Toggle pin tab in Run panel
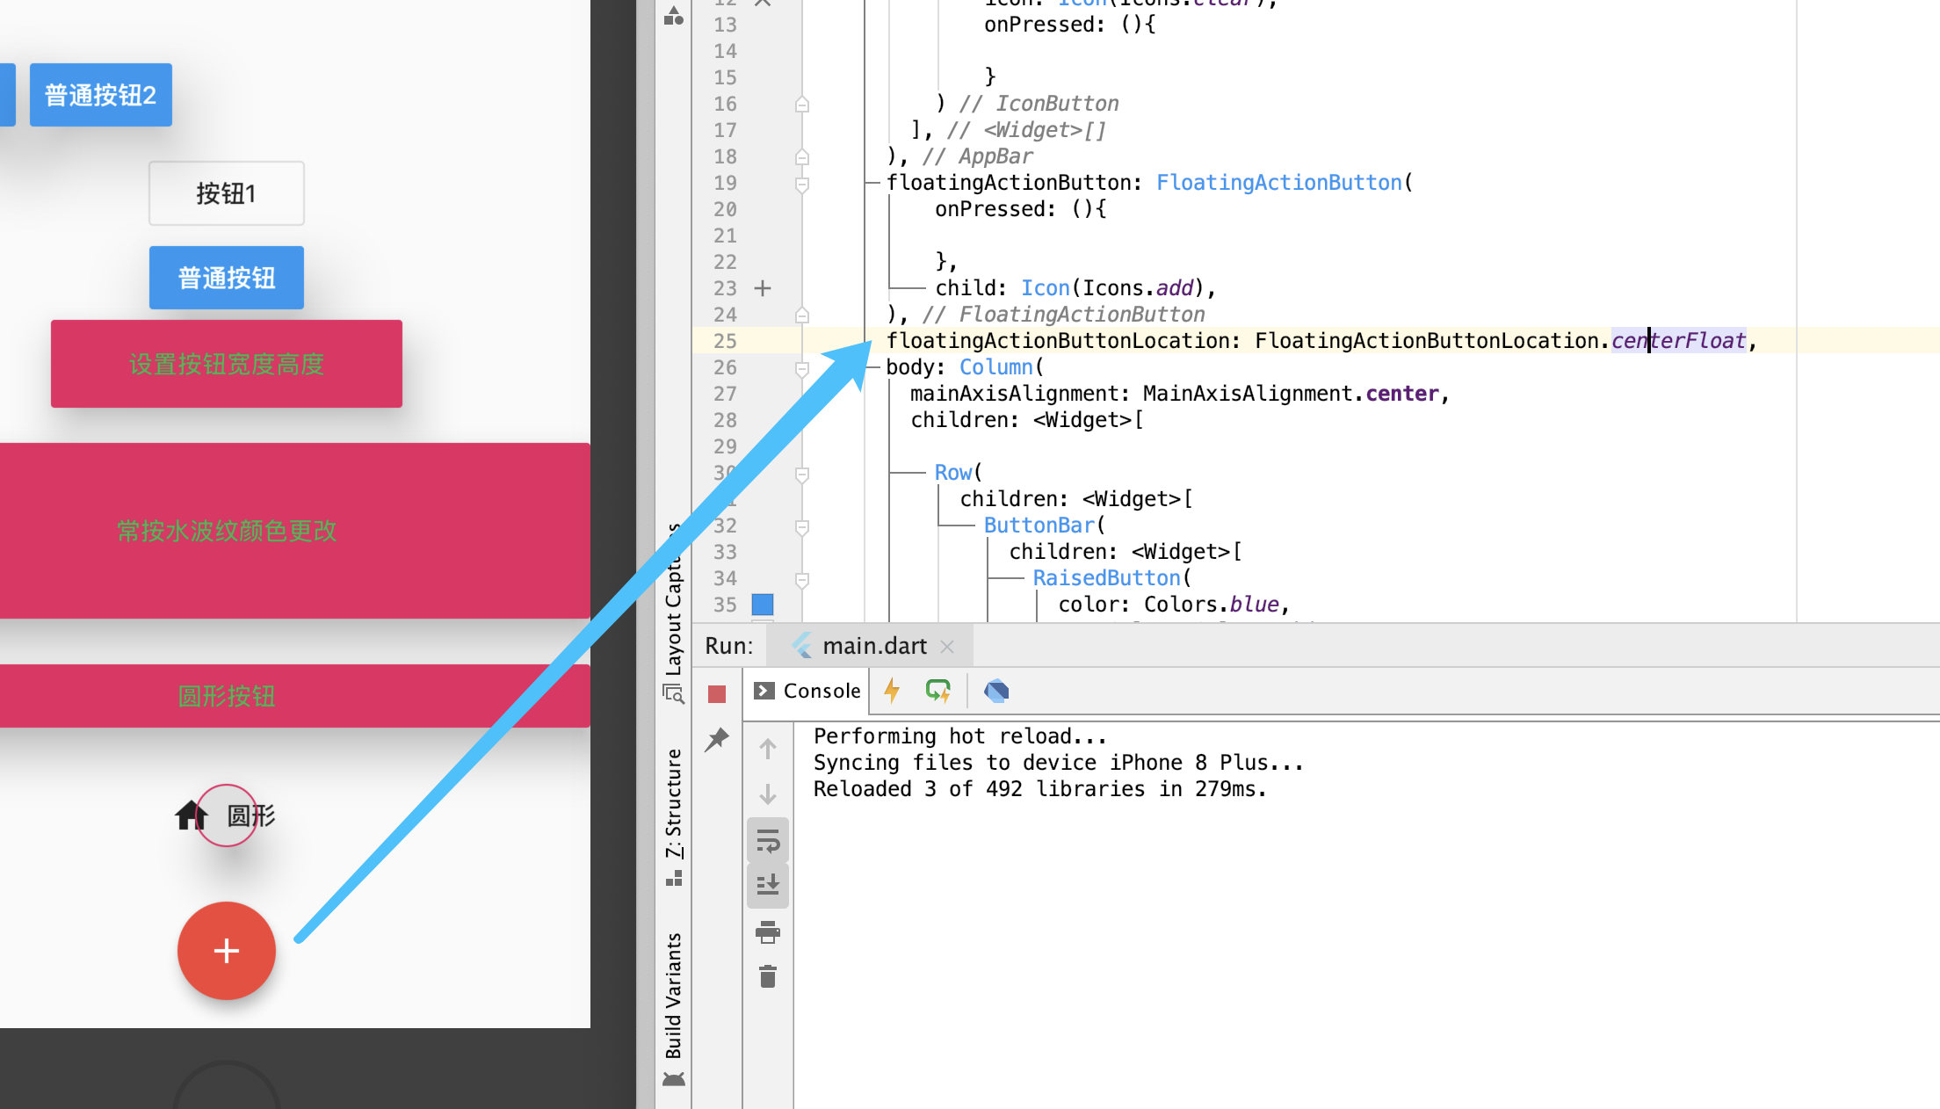 717,739
